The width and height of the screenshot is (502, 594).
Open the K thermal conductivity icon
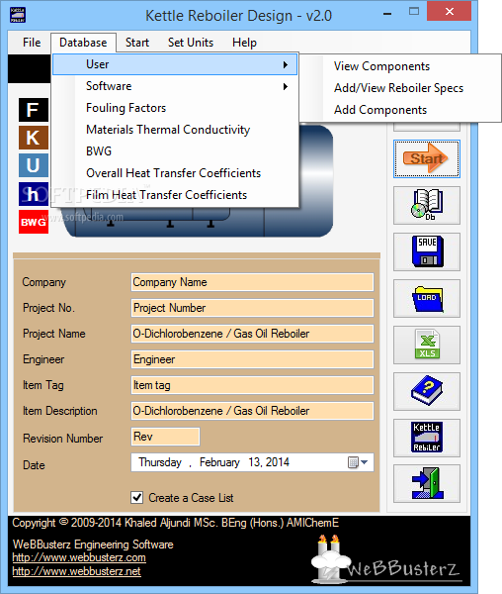click(34, 138)
